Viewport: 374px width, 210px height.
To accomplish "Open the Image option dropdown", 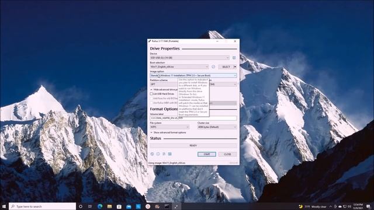I will click(193, 75).
